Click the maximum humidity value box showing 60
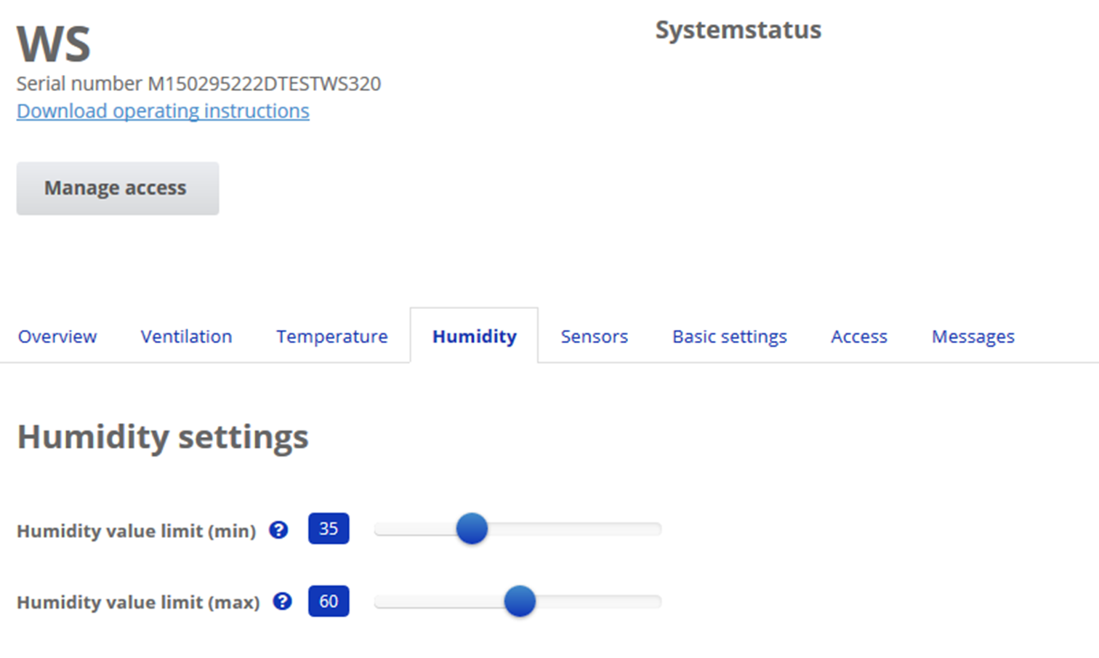The image size is (1099, 658). point(329,601)
